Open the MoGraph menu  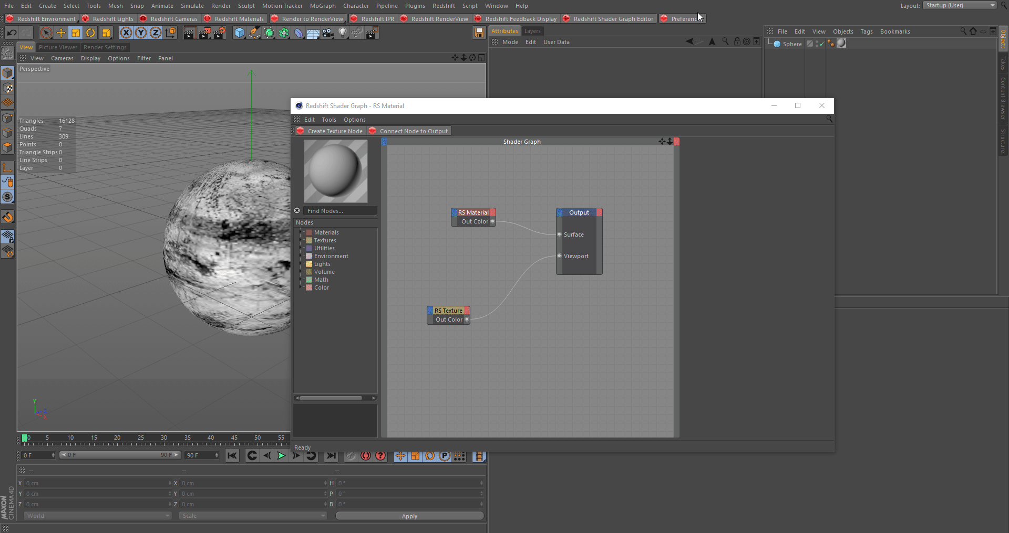coord(322,6)
